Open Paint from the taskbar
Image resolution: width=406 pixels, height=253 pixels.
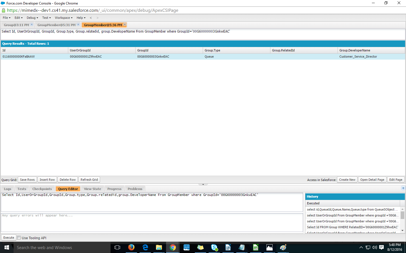coord(283,247)
